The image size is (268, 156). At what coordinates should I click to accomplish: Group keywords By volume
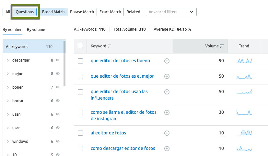(36, 30)
